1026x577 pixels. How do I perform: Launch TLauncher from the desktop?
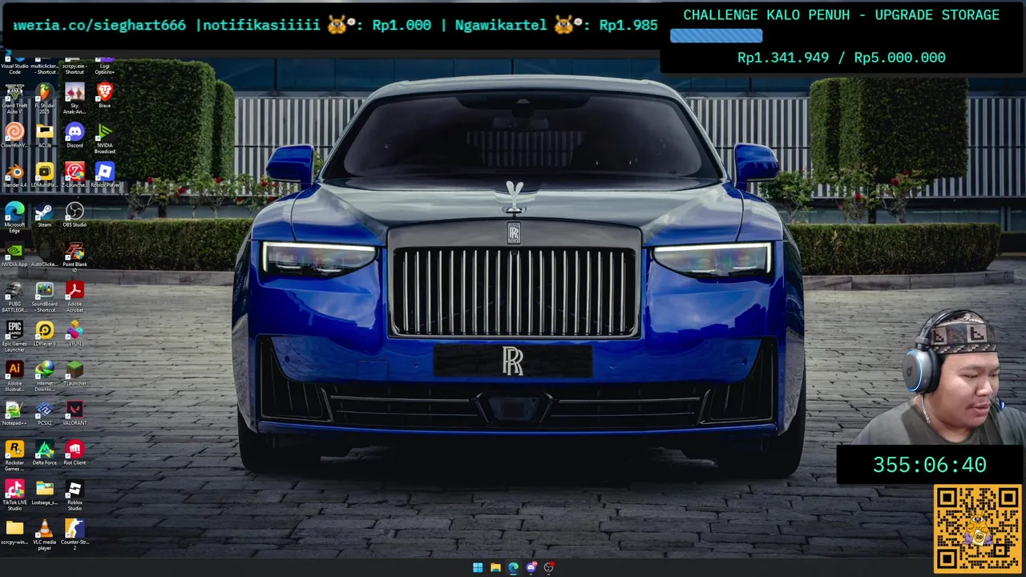(75, 373)
